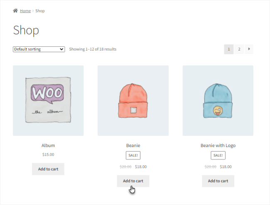Click SALE! badge under Beanie with Logo
270x205 pixels.
218,155
